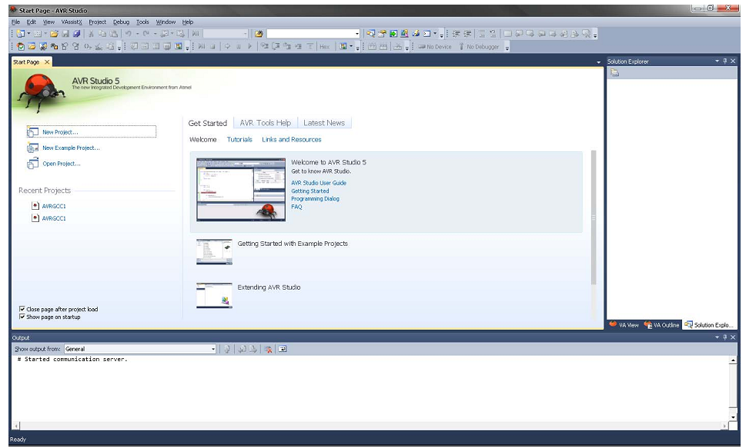Image resolution: width=756 pixels, height=448 pixels.
Task: Open the Undo history dropdown arrow
Action: [x=137, y=34]
